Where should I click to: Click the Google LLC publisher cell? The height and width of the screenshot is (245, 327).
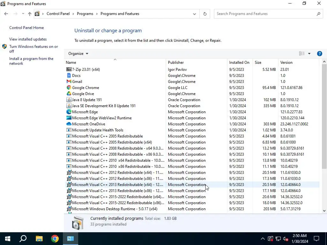[x=178, y=87]
